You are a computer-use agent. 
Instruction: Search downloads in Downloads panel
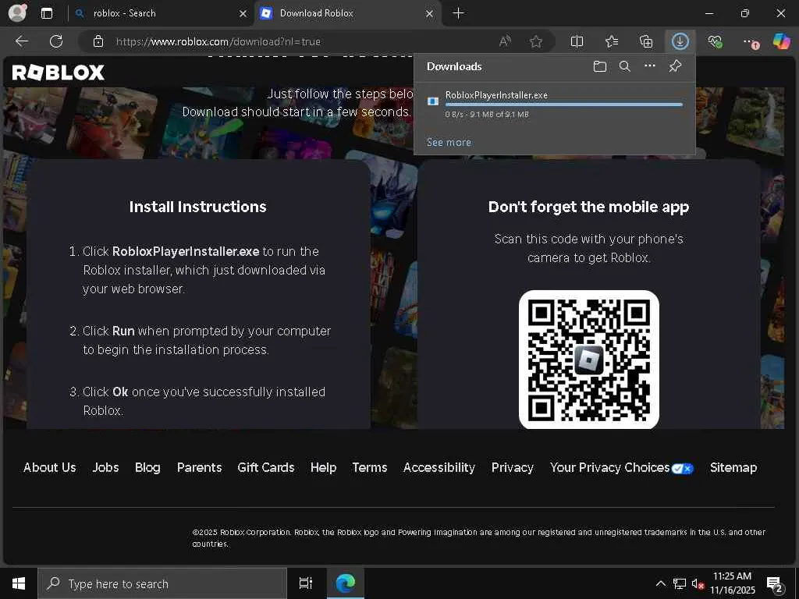[x=625, y=66]
